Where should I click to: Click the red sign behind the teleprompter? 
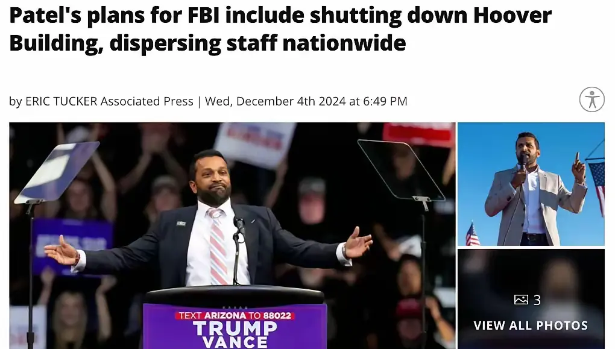pos(418,134)
